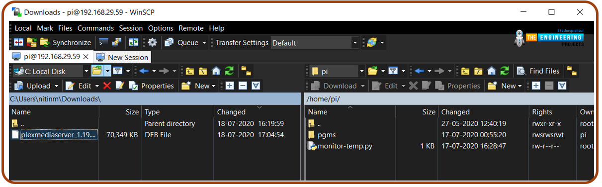Select the monitor-temp.py file
602x187 pixels.
pyautogui.click(x=340, y=146)
